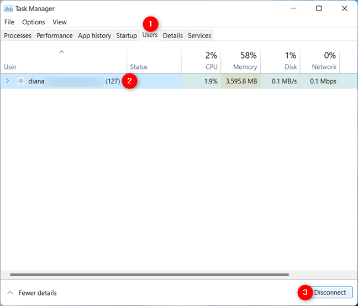Click the Disconnect button
Viewport: 358px width, 306px height.
(330, 293)
